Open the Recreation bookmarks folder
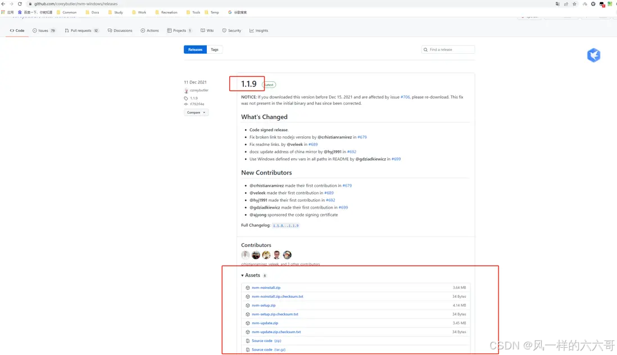The height and width of the screenshot is (355, 617). [x=166, y=12]
